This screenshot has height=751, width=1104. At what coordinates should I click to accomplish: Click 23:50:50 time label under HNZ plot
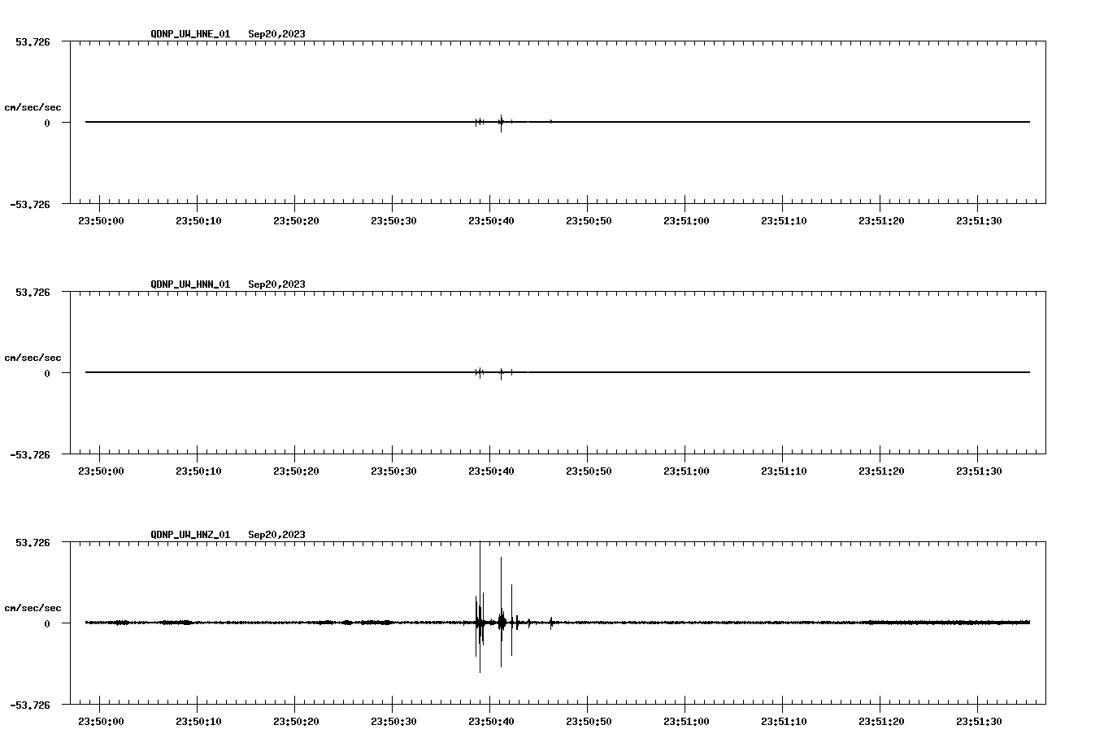[x=589, y=722]
